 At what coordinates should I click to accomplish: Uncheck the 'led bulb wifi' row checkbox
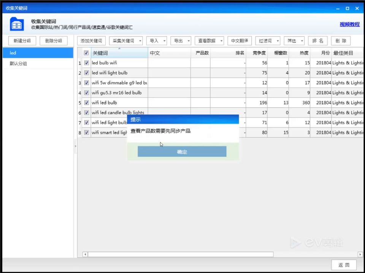coord(86,63)
